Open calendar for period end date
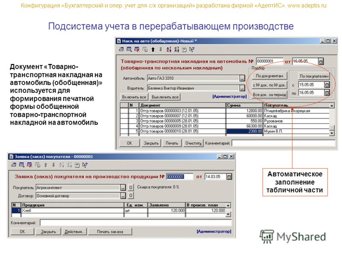 pos(327,93)
